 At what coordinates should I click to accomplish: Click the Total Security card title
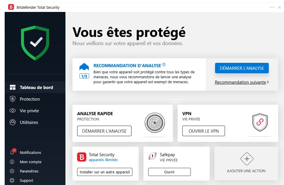[102, 155]
